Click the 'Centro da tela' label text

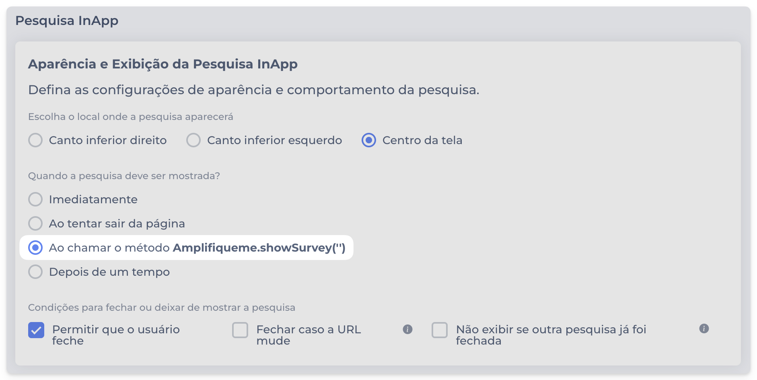tap(422, 140)
